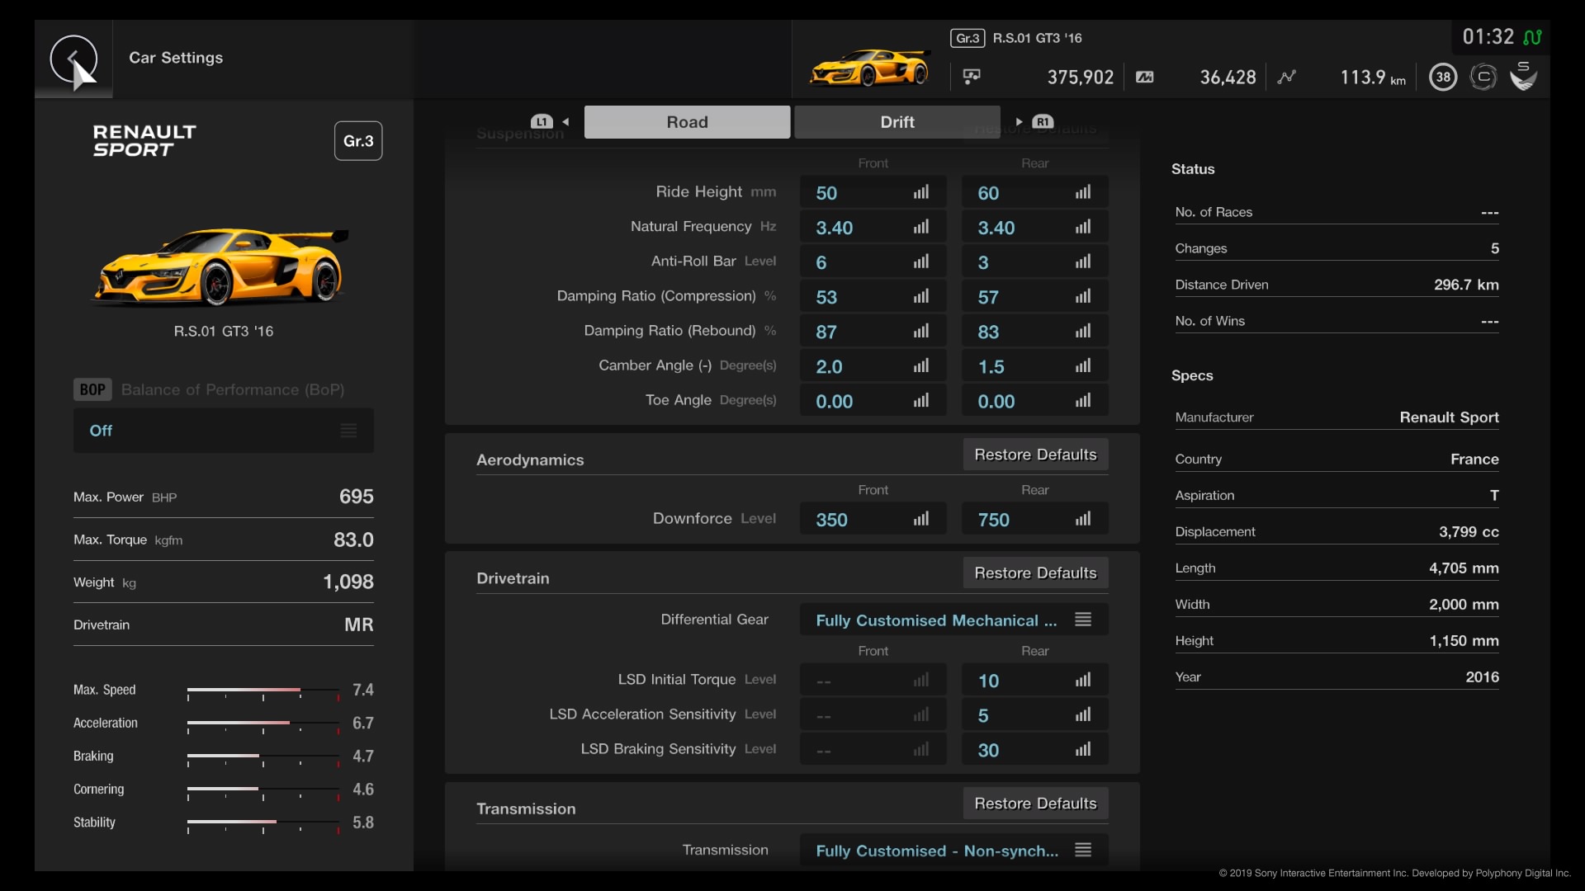Click bars icon for front Natural Frequency
1585x891 pixels.
coord(921,227)
